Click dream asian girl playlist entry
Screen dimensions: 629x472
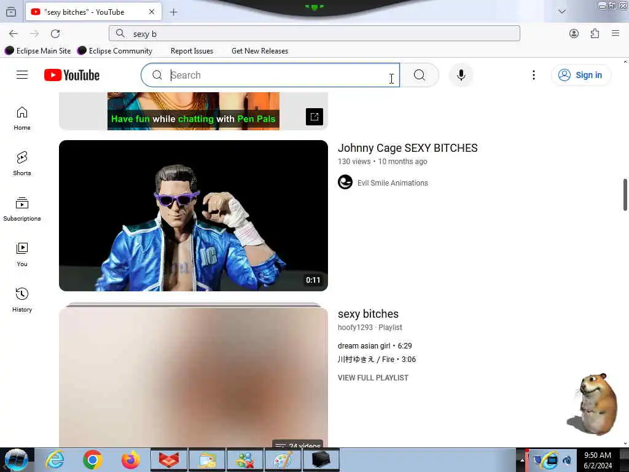click(375, 346)
